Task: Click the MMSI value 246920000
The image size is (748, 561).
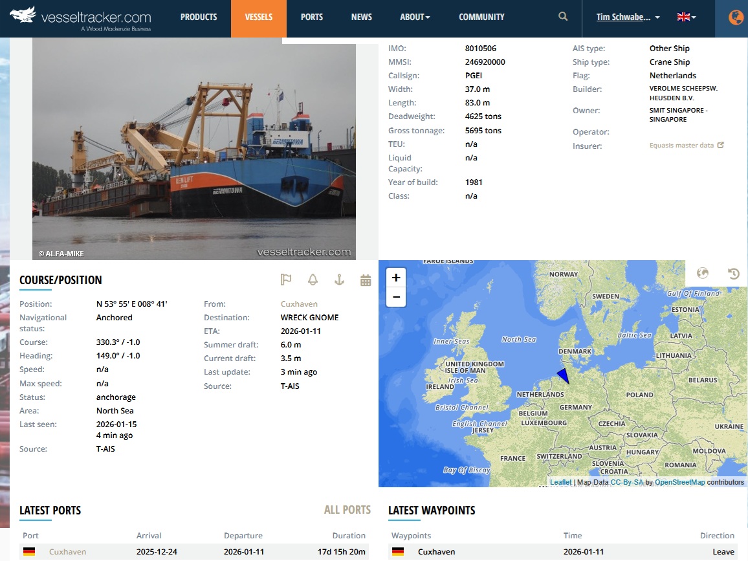Action: 485,62
